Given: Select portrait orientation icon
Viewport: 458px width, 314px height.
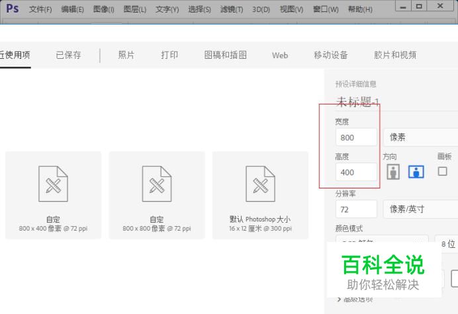Looking at the screenshot, I should 393,172.
